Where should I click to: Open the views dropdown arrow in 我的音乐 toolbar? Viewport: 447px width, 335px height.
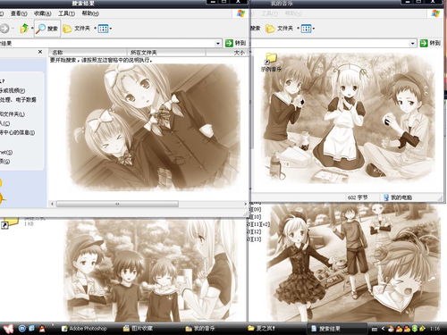314,29
